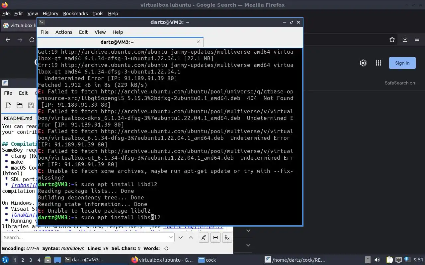Click the clock showing 9:51

tap(418, 260)
